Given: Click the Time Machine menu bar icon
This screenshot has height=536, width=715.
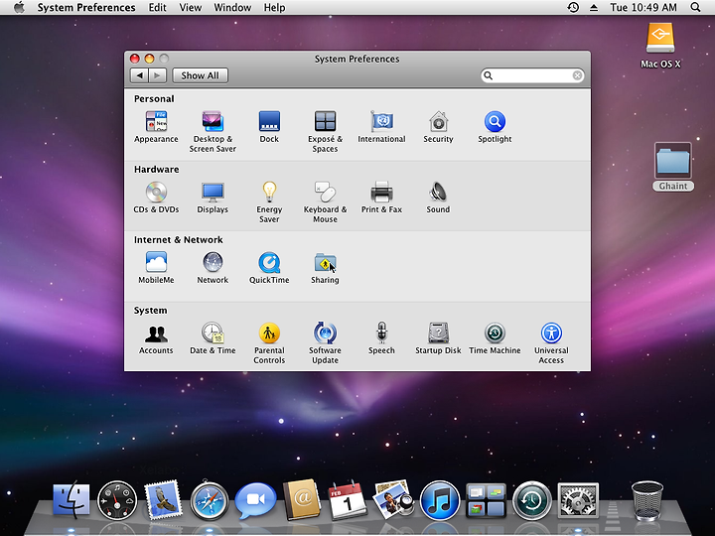Looking at the screenshot, I should point(573,7).
